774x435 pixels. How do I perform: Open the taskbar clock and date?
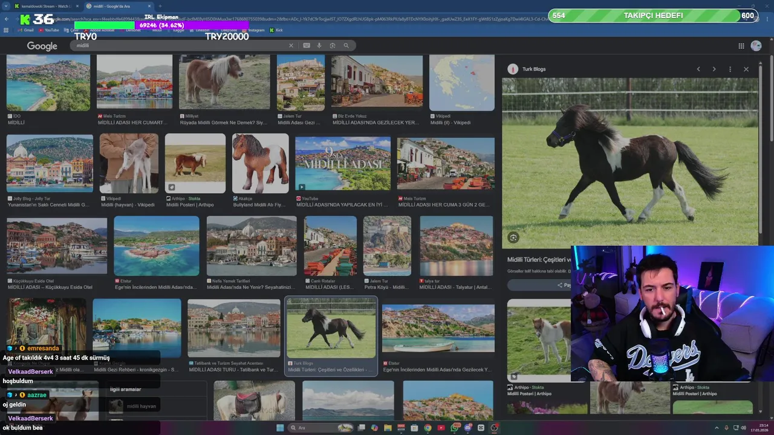point(759,428)
